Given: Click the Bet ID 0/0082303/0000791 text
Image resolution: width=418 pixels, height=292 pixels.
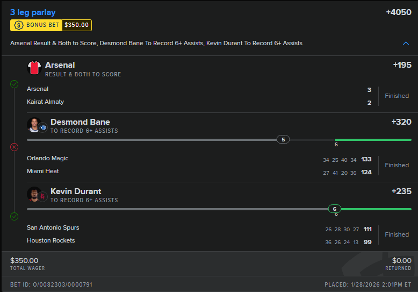Looking at the screenshot, I should pos(51,284).
